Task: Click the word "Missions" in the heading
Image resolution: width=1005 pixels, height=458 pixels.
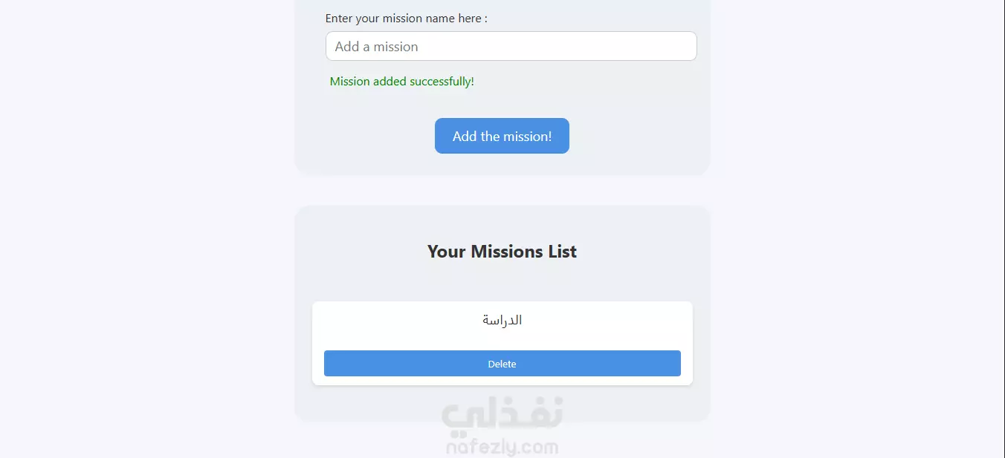Action: point(507,252)
